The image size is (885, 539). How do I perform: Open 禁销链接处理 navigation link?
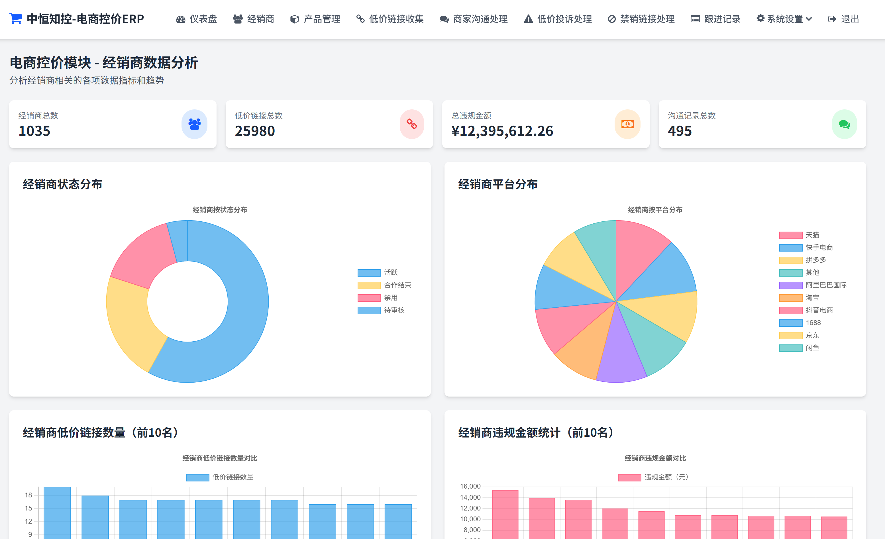(x=641, y=19)
